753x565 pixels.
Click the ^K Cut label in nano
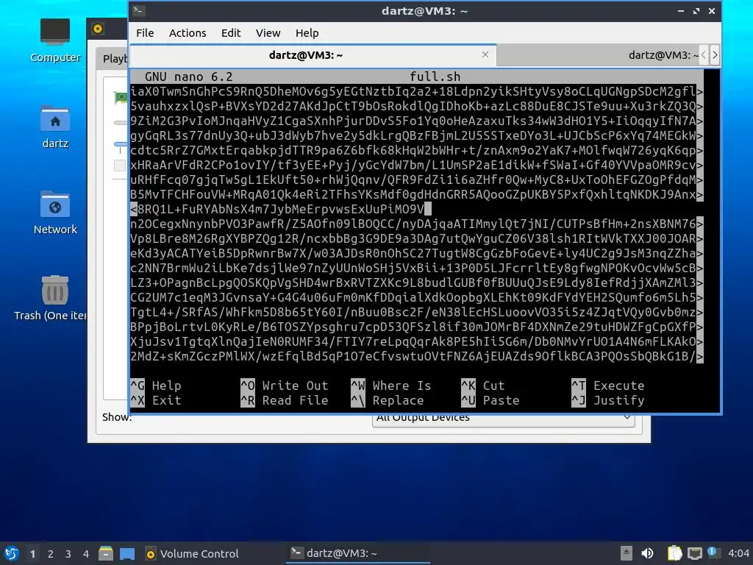click(x=482, y=385)
